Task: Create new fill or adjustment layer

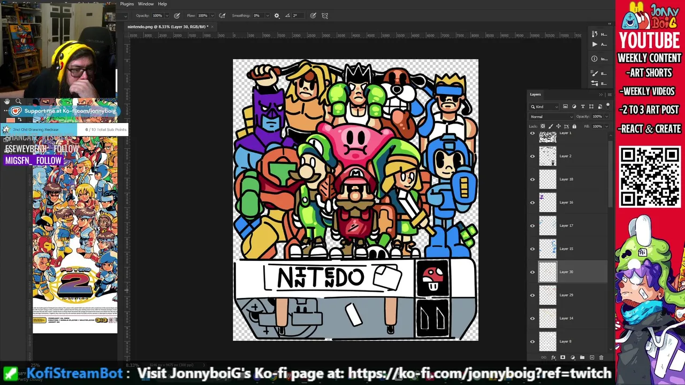Action: tap(573, 358)
